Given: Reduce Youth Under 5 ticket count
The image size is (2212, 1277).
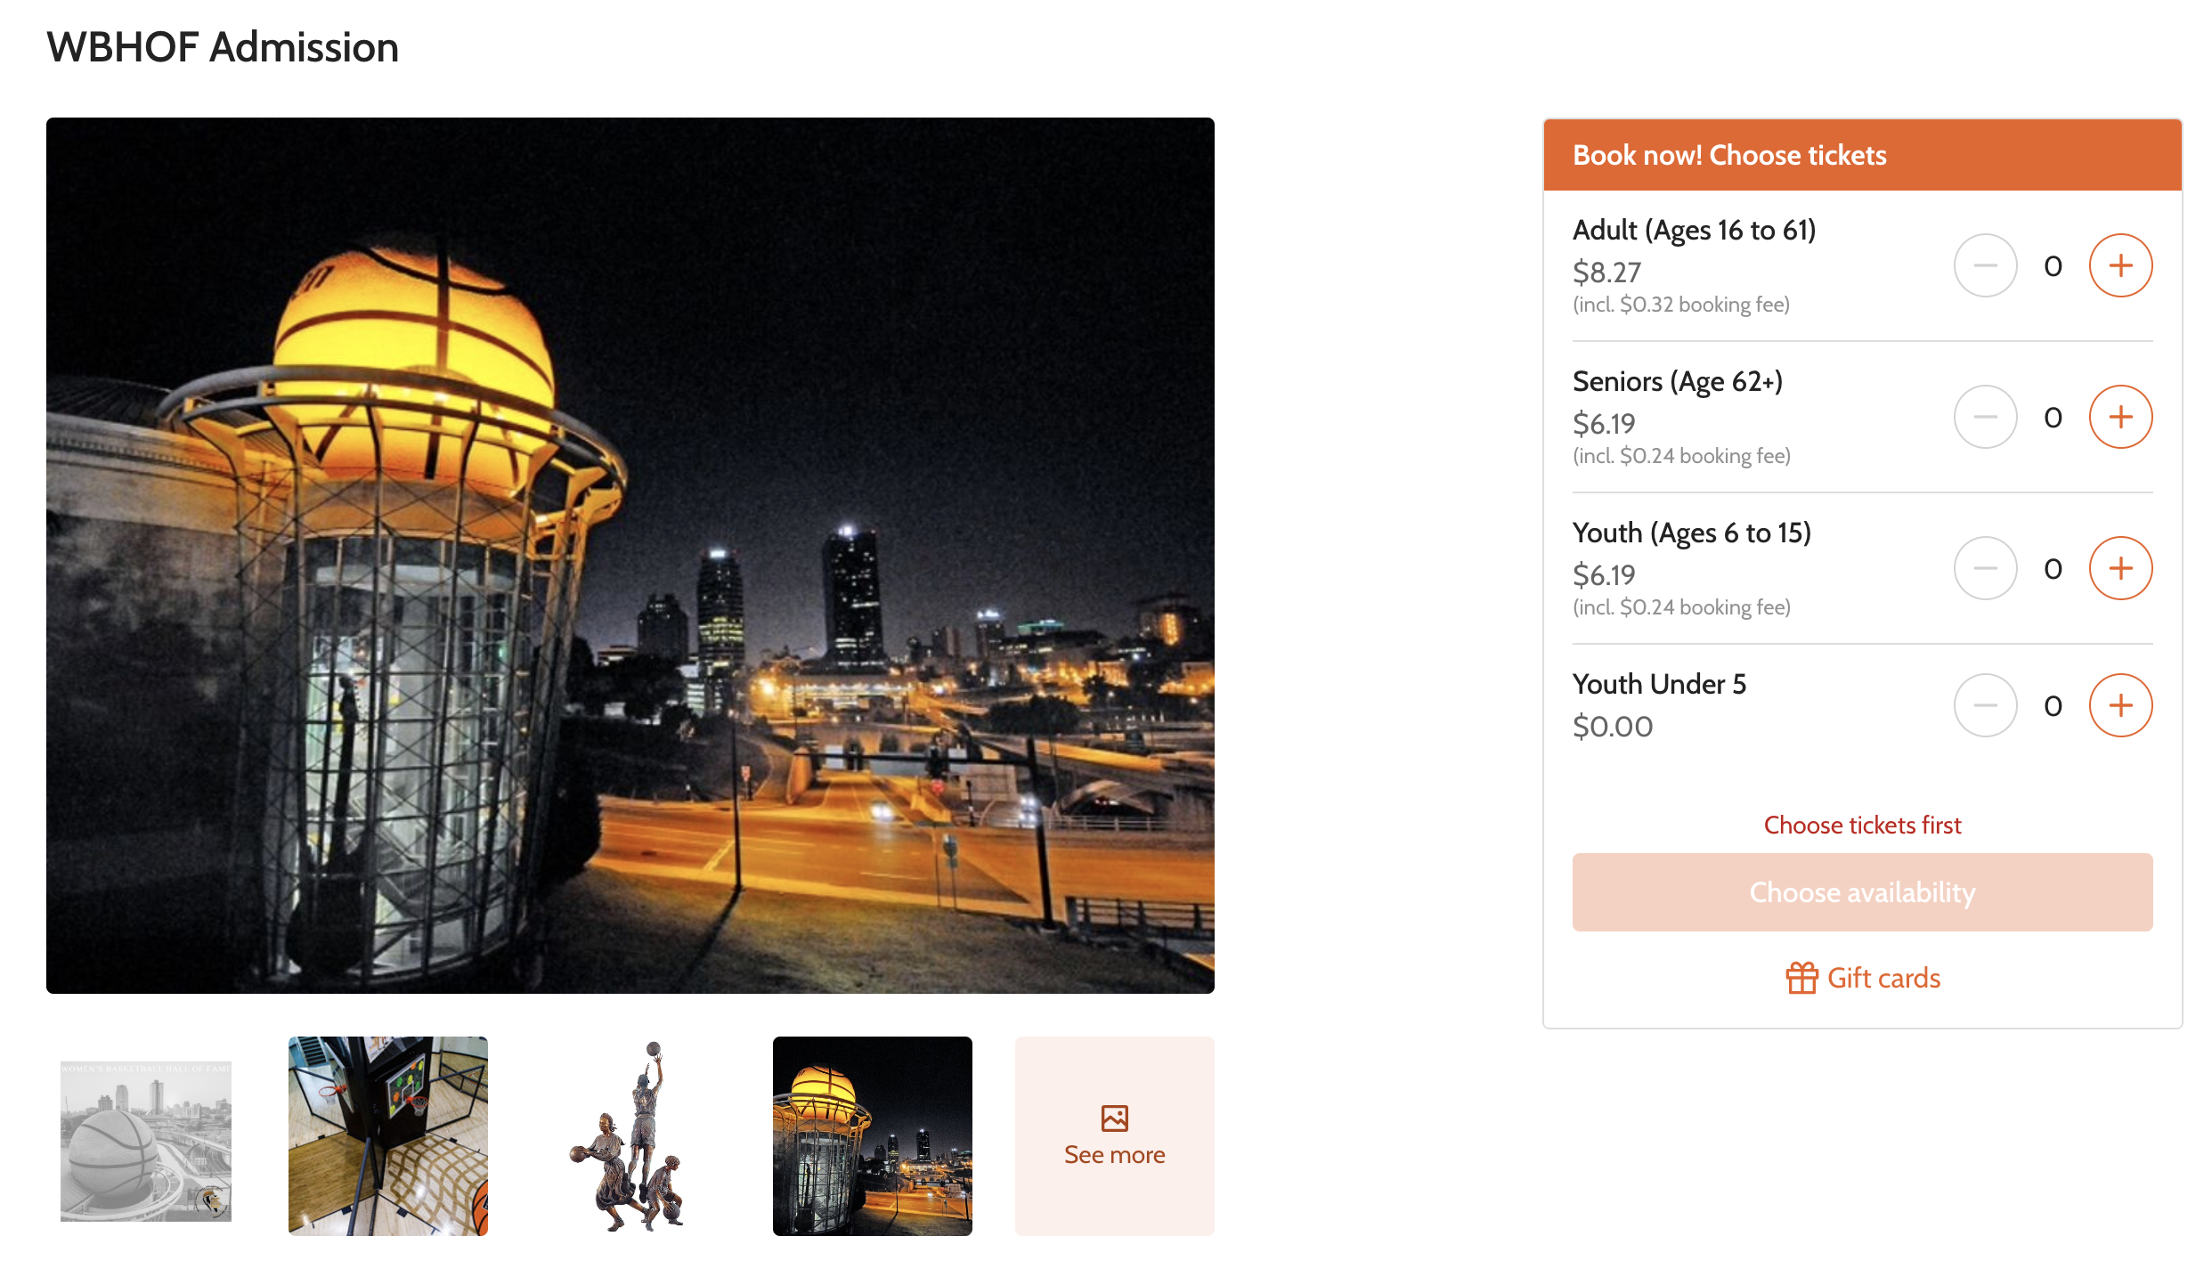Looking at the screenshot, I should (x=1985, y=705).
